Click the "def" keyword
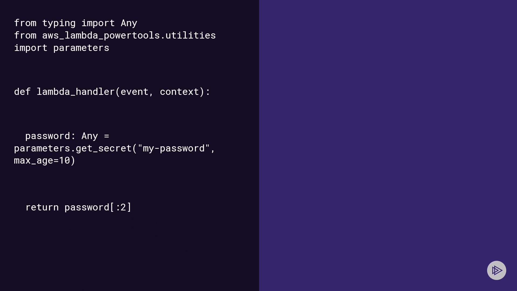Screen dimensions: 517x291 22,92
